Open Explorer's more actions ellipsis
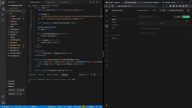The width and height of the screenshot is (192, 108). point(23,2)
